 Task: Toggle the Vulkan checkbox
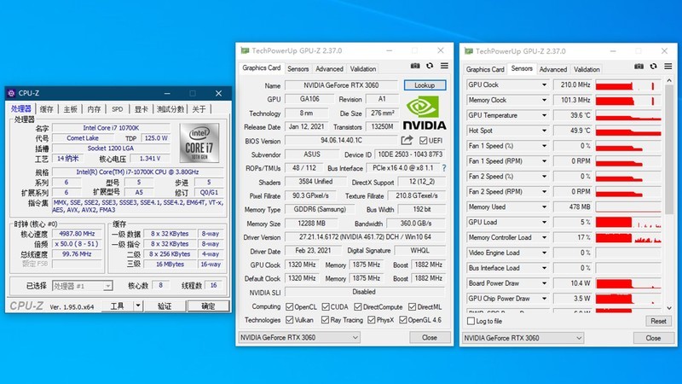tap(289, 320)
